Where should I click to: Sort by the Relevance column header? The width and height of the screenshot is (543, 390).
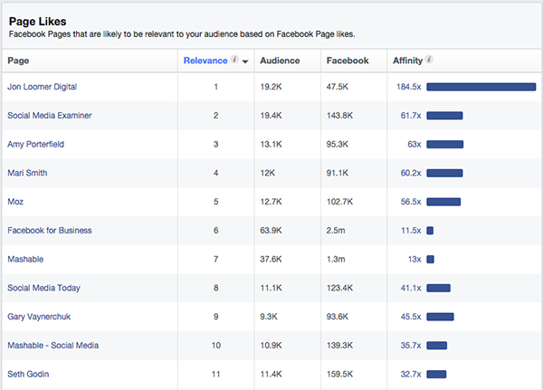tap(205, 61)
